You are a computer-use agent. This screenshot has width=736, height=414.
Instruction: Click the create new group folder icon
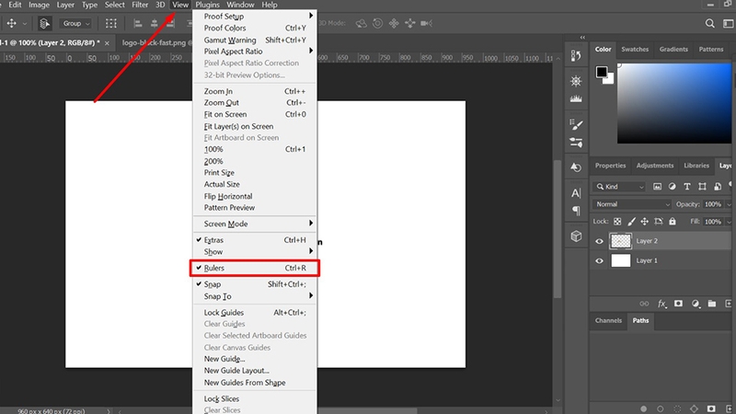[711, 304]
